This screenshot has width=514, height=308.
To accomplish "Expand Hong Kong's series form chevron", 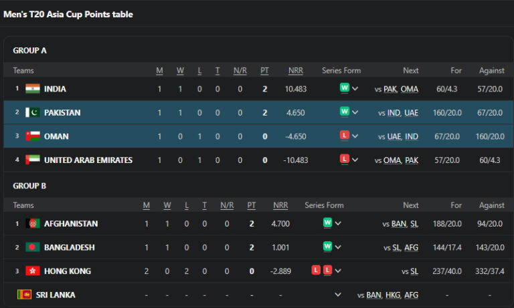I will point(338,271).
